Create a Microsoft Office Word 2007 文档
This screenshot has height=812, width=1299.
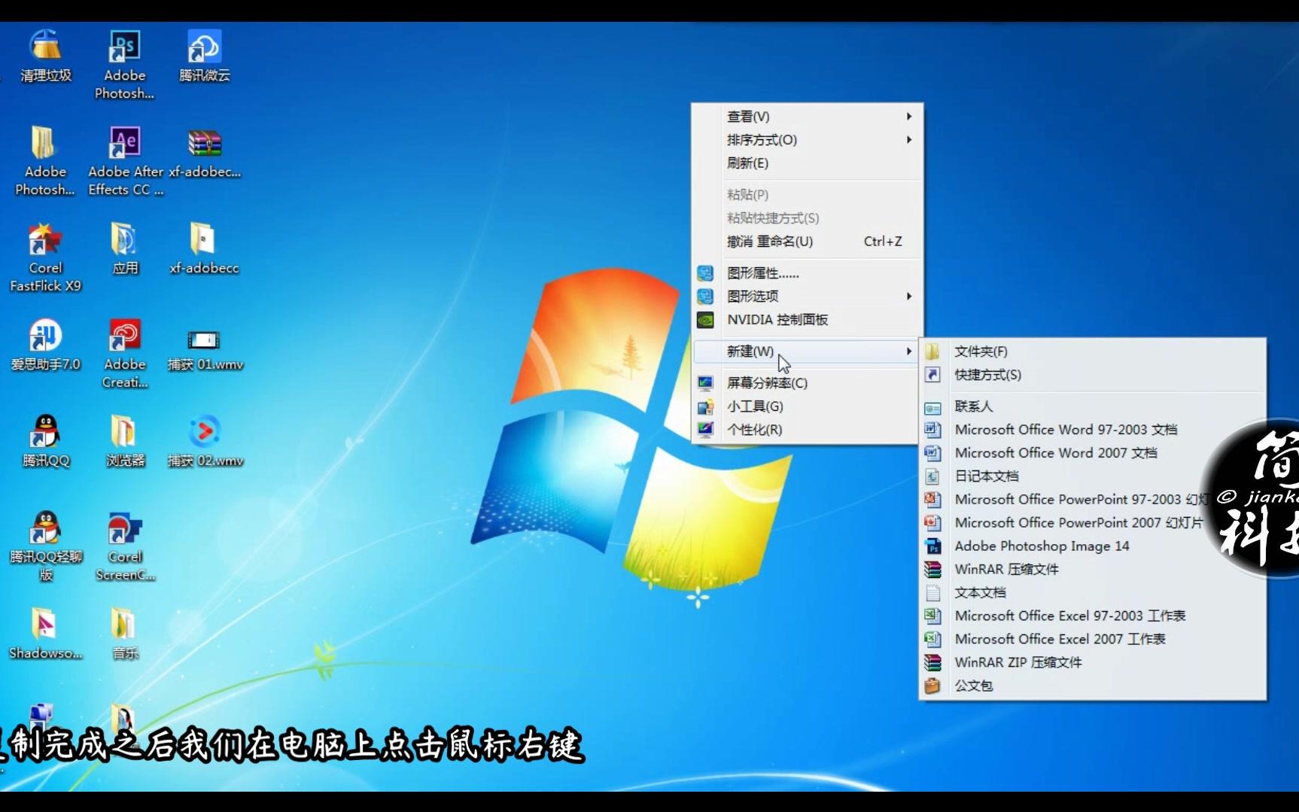(1093, 453)
